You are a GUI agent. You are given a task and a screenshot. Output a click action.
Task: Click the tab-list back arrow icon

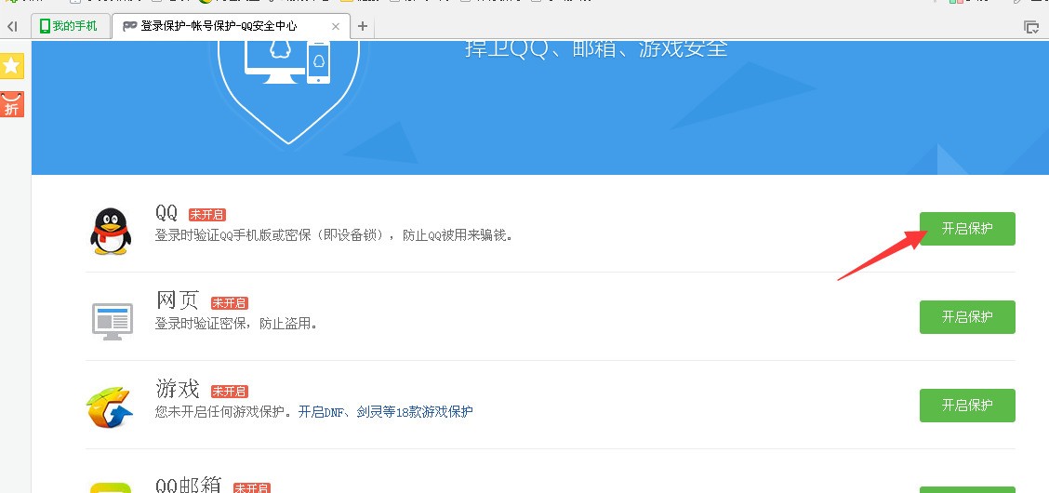(x=12, y=27)
